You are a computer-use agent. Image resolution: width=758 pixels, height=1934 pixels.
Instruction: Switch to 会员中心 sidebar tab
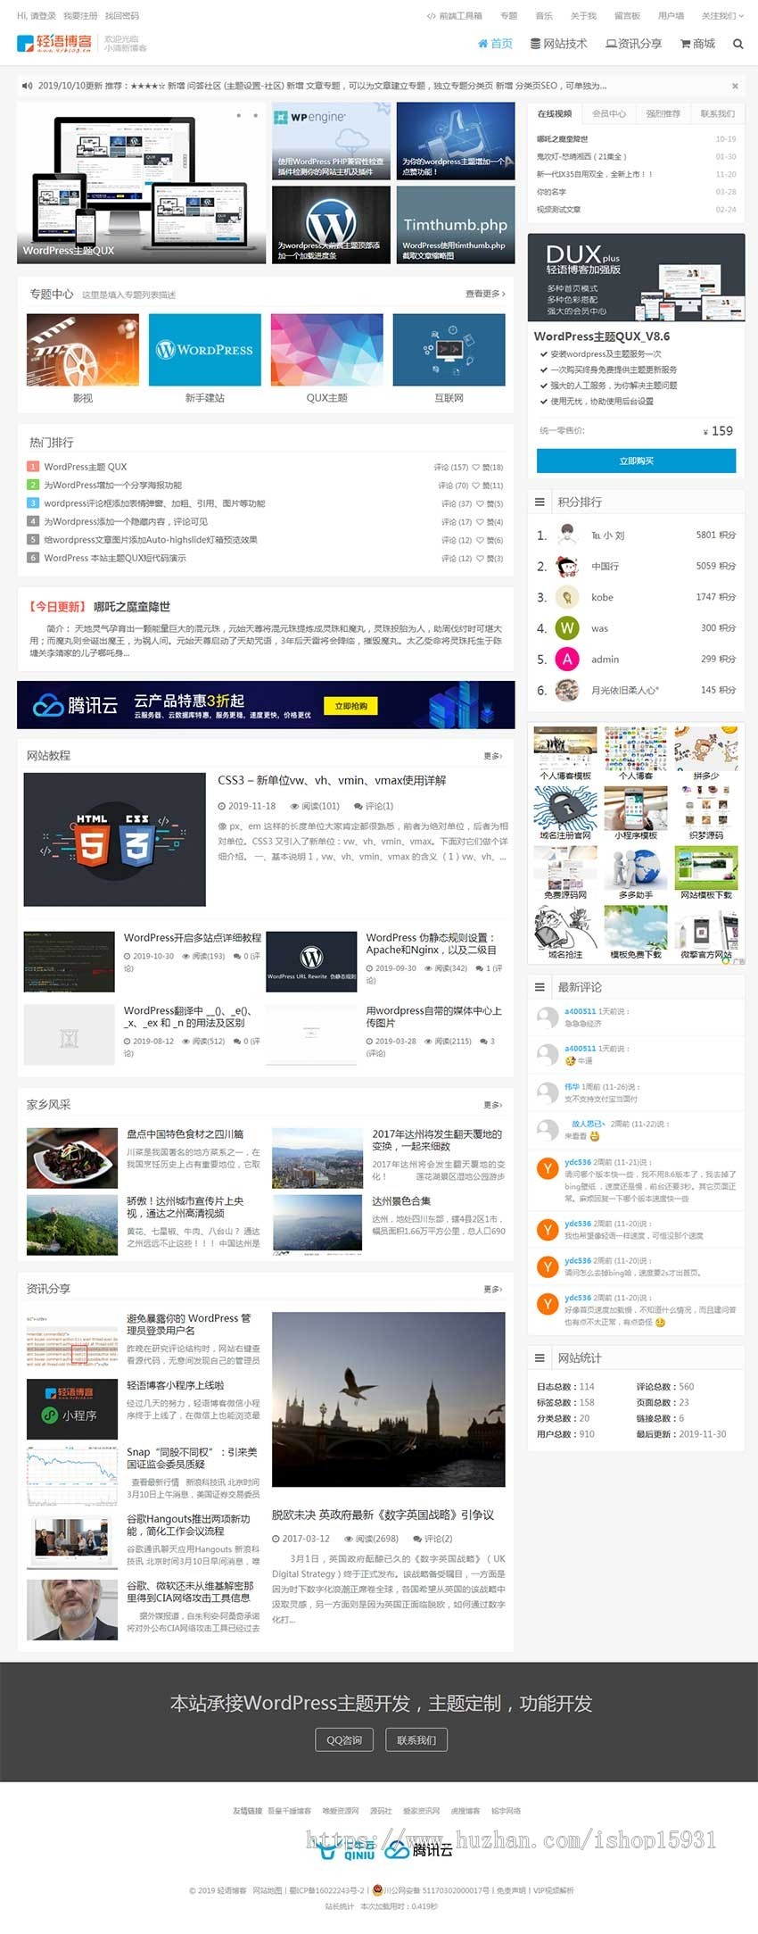click(609, 113)
